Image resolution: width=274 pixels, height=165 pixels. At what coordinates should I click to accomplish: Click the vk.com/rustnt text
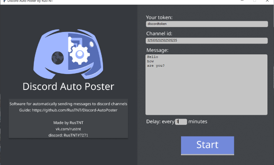coord(68,129)
